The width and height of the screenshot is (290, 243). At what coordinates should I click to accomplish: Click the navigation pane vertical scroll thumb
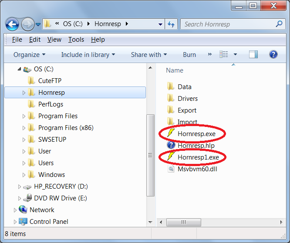pyautogui.click(x=150, y=156)
